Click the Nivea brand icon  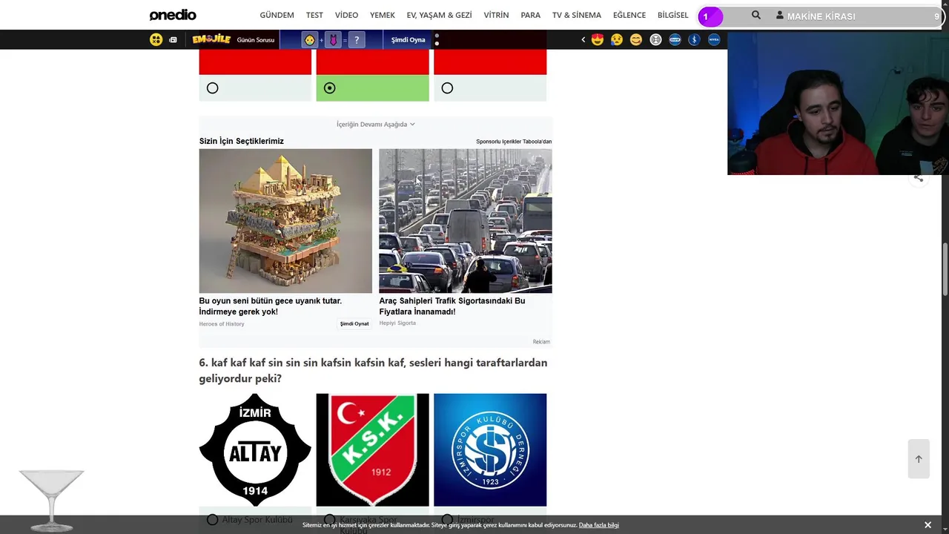pyautogui.click(x=714, y=39)
